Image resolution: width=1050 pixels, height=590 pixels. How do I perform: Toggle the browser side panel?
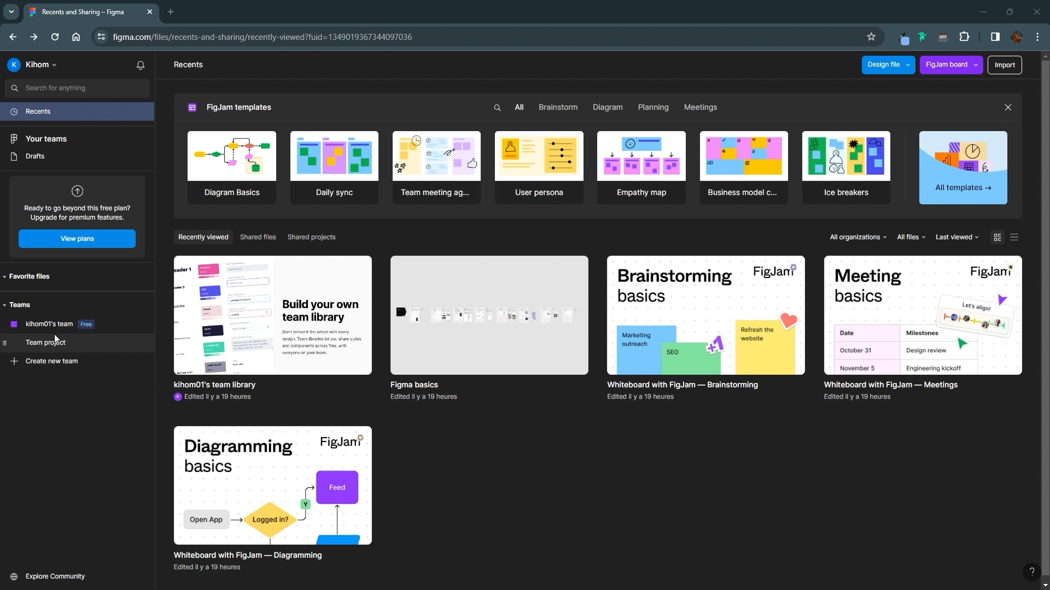tap(995, 37)
